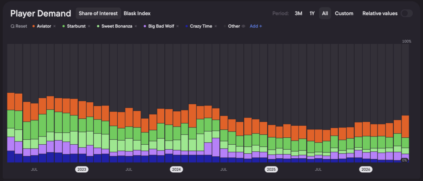Remove Aviator with its x icon

click(55, 26)
